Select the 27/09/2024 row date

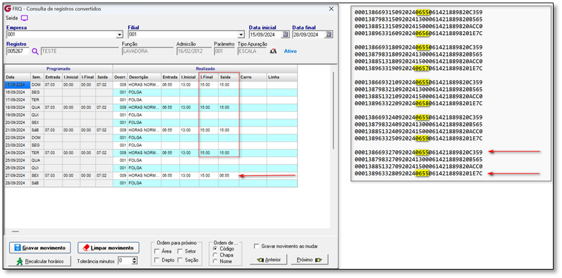[x=18, y=175]
